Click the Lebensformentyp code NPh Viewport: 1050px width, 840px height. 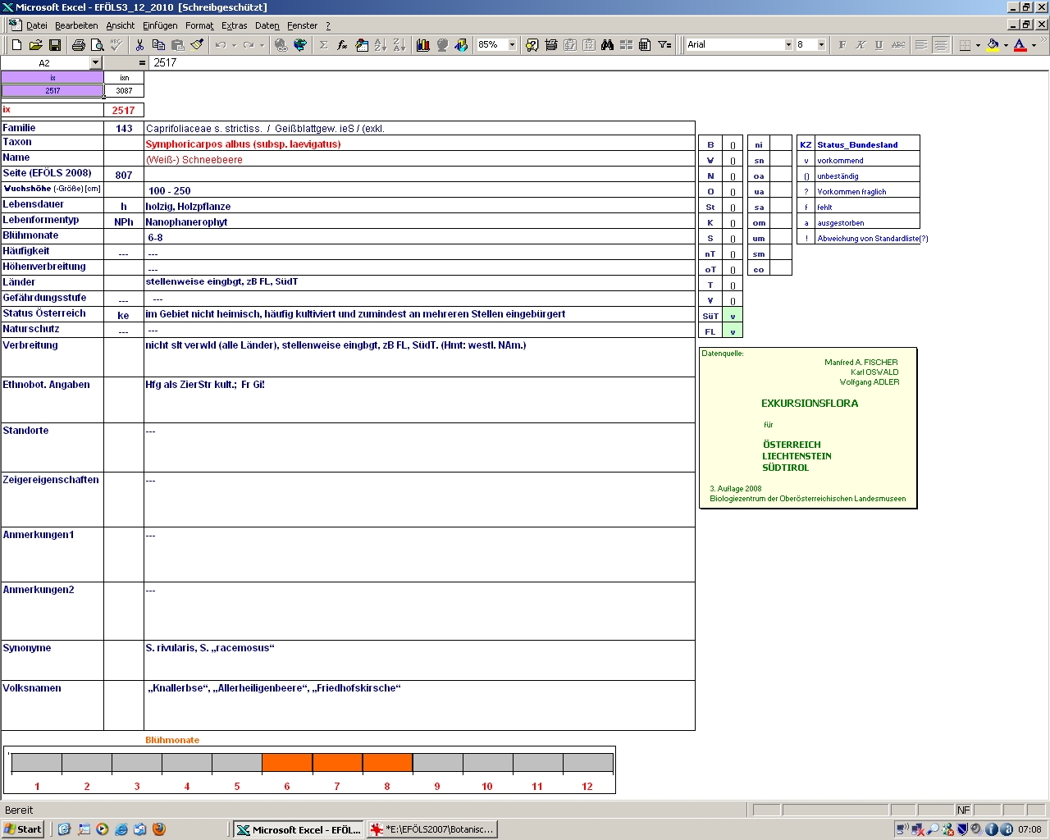pyautogui.click(x=124, y=222)
